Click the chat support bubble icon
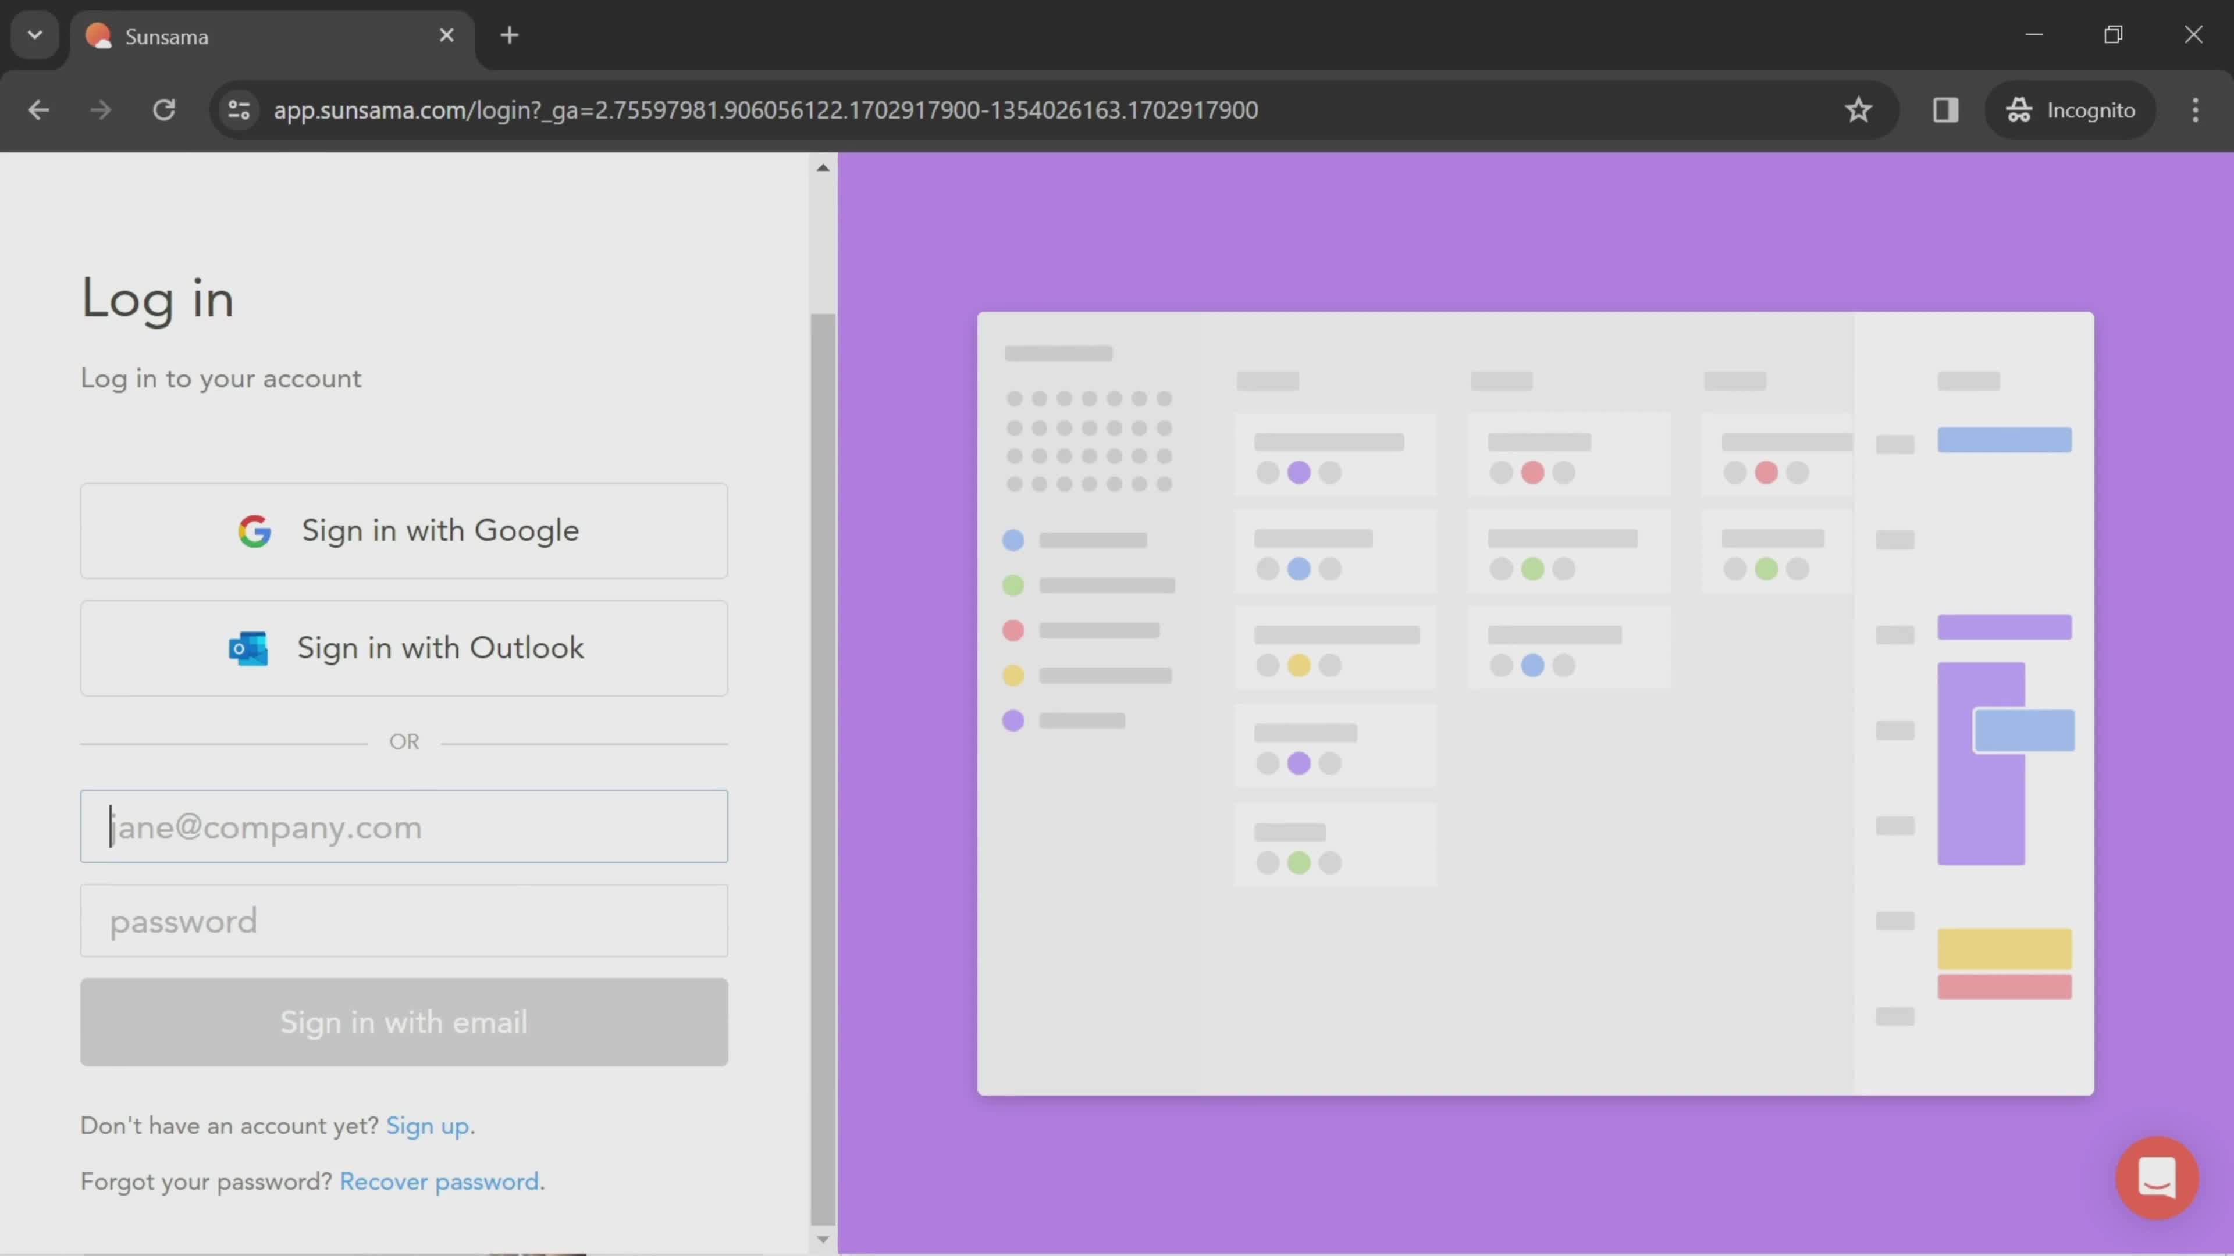Viewport: 2234px width, 1256px height. tap(2157, 1177)
